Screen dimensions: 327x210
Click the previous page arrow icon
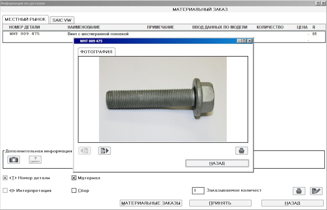(x=84, y=150)
